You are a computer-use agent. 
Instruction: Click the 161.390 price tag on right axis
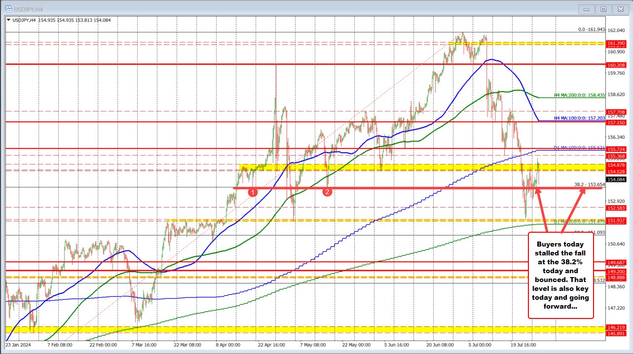click(x=617, y=43)
